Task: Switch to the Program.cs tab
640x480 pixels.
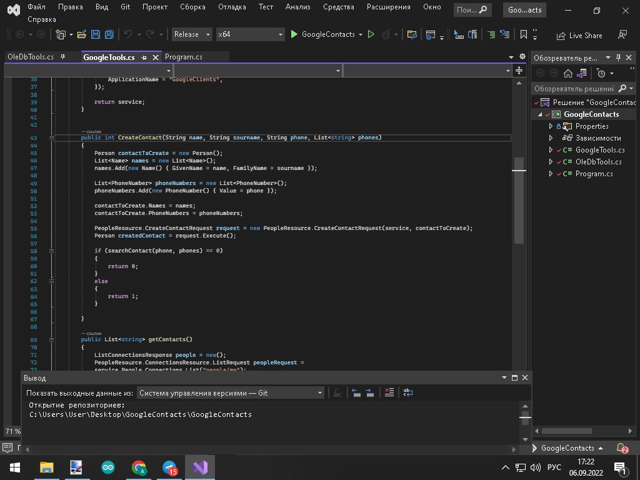Action: [184, 57]
